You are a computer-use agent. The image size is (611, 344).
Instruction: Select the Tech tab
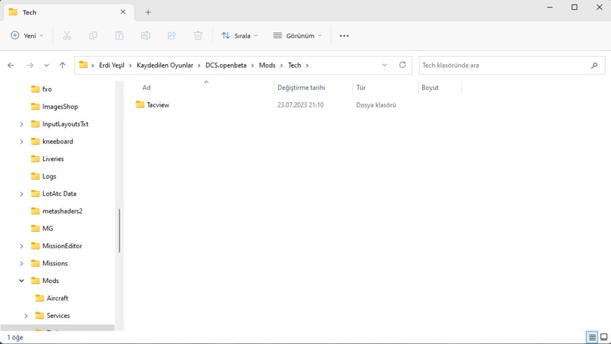click(68, 12)
